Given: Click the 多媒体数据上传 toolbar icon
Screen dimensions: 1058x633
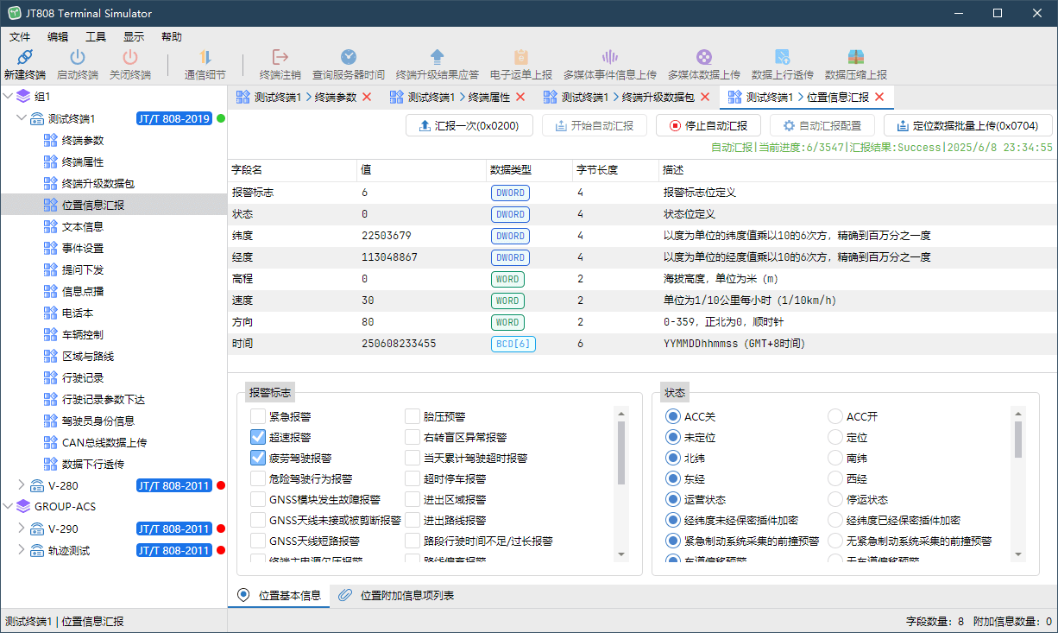Looking at the screenshot, I should coord(703,58).
